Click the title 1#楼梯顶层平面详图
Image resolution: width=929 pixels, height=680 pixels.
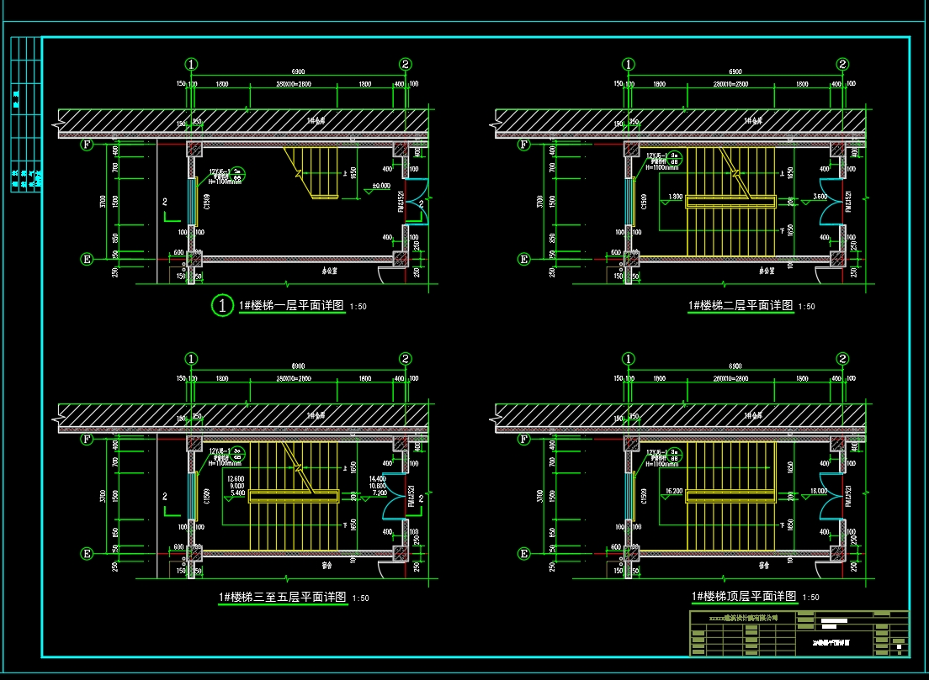[744, 596]
